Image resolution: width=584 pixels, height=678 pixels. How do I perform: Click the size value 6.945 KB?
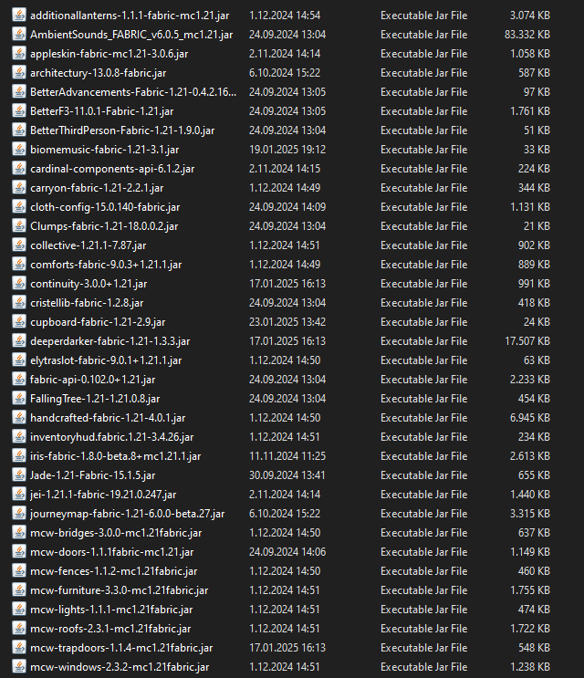pos(529,418)
